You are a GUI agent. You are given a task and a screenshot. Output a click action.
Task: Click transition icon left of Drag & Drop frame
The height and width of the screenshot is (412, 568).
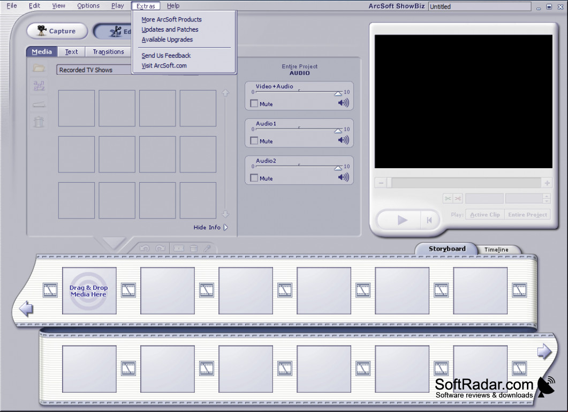(50, 290)
